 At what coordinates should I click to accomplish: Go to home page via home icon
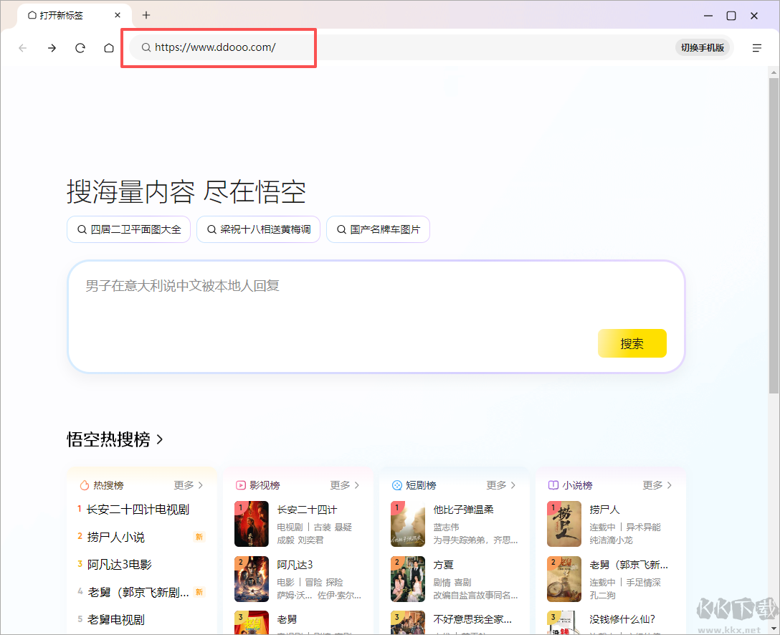[x=109, y=48]
